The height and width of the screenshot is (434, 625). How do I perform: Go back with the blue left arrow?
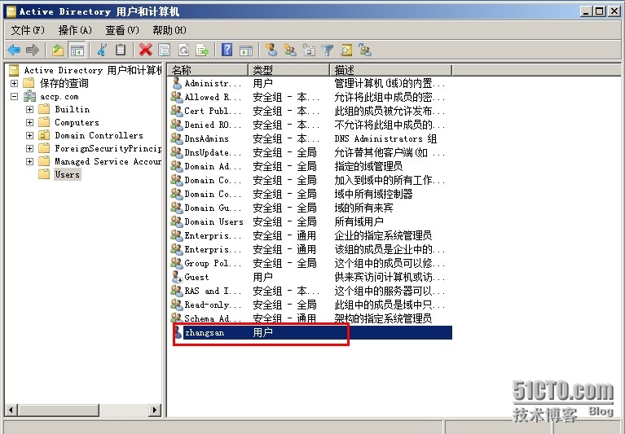(x=14, y=50)
